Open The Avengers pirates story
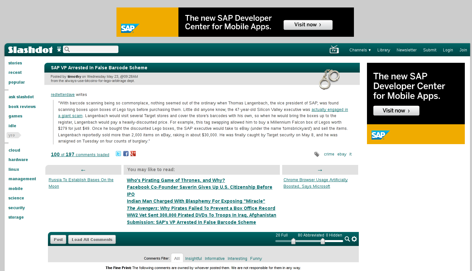 pos(201,208)
